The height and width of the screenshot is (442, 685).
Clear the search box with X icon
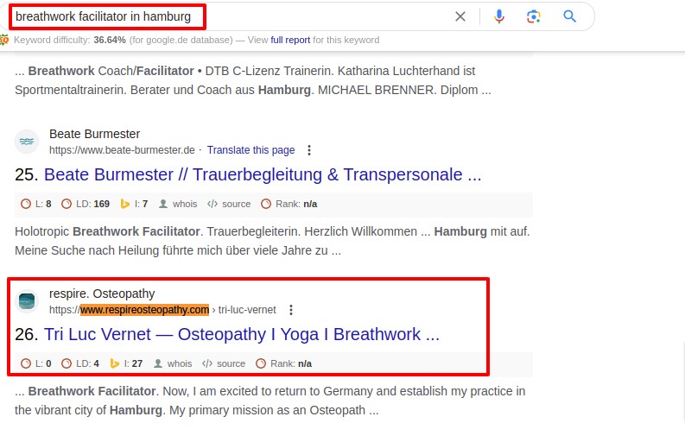pos(460,16)
